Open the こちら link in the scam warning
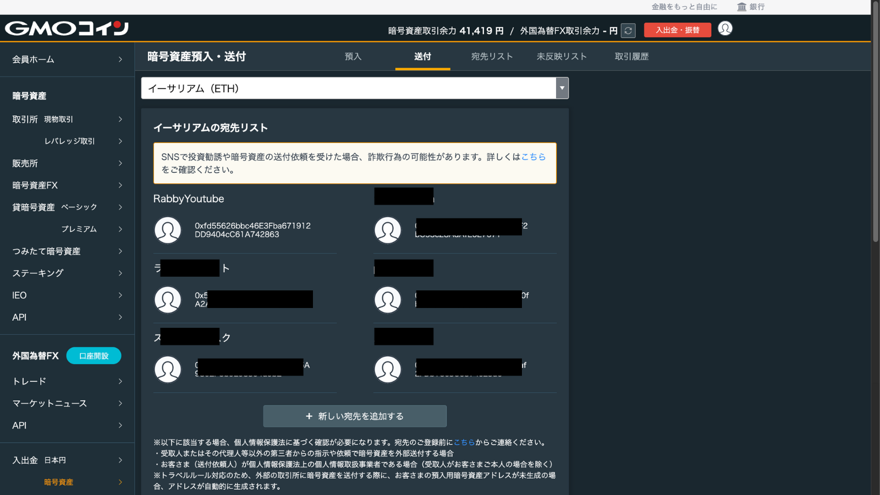This screenshot has width=880, height=495. 533,157
